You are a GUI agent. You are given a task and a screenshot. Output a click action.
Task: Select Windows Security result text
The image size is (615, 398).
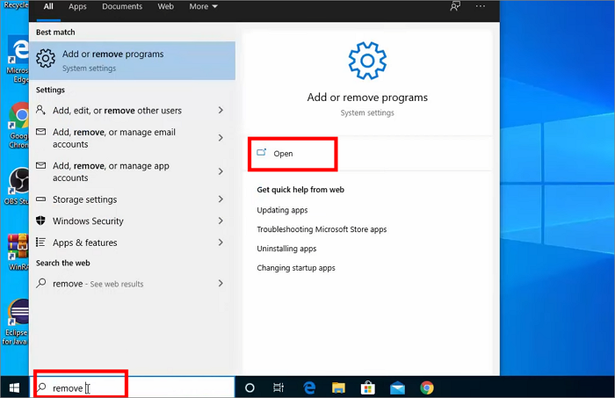pyautogui.click(x=88, y=221)
